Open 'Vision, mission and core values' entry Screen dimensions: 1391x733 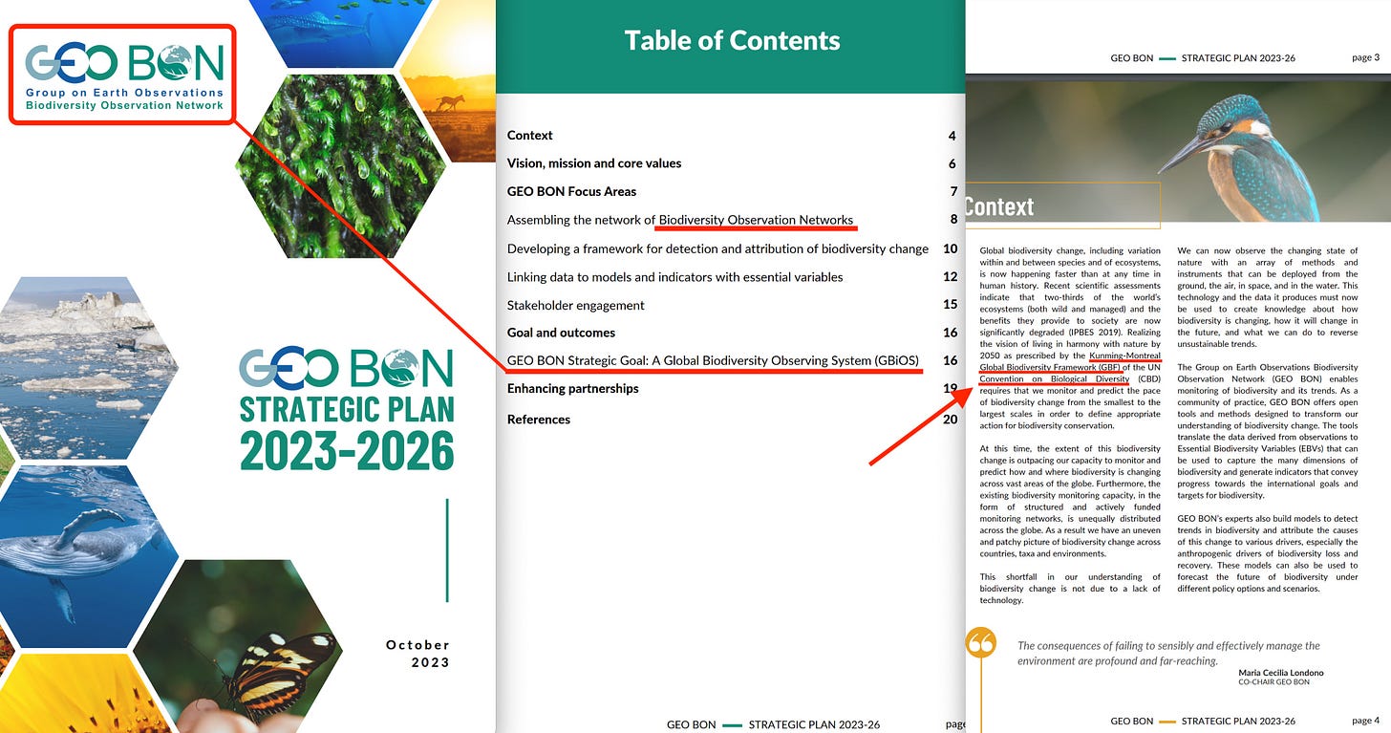tap(594, 163)
